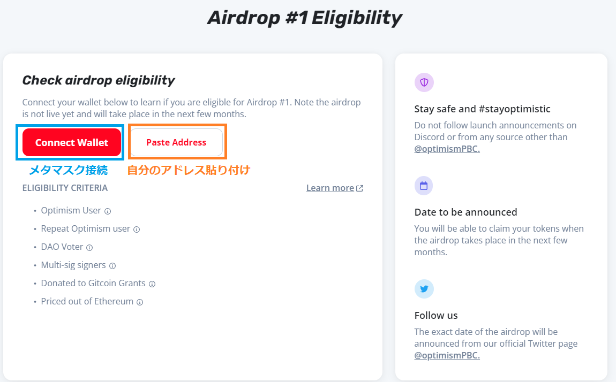Click the Stay safe and #stayoptimistic heading
The image size is (616, 382).
coord(482,109)
